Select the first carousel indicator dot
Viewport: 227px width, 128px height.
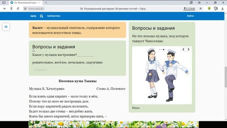pos(160,49)
